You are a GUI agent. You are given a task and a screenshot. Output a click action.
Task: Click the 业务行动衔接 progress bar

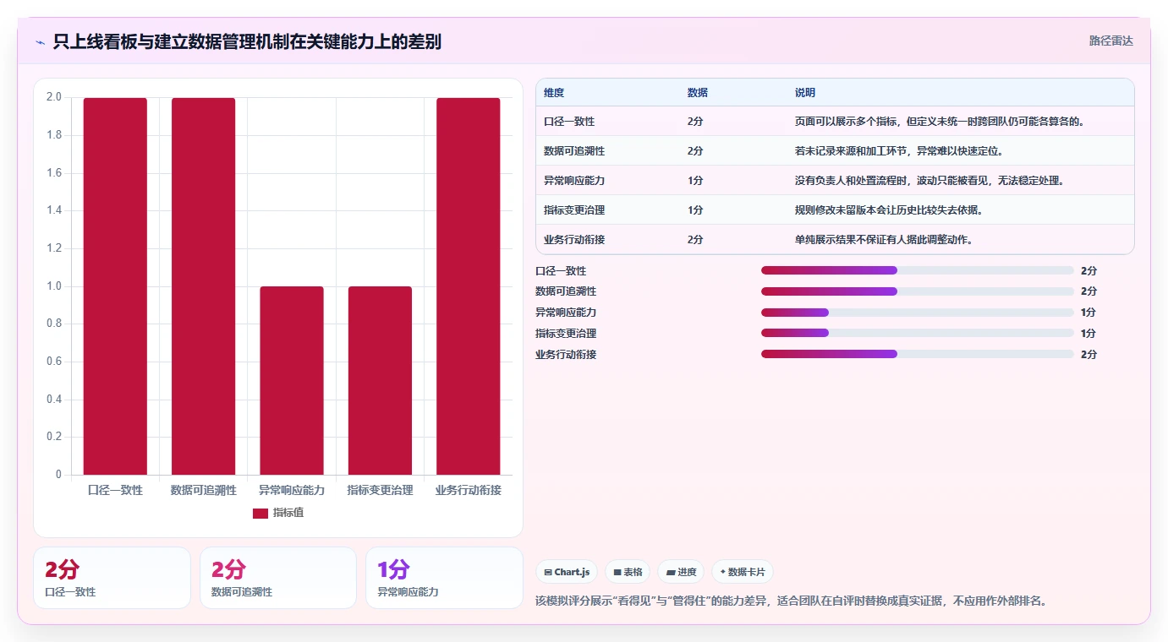(x=918, y=355)
